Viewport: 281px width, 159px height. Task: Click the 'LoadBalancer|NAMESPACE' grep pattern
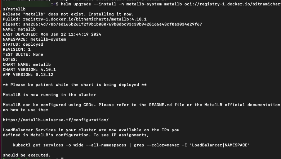coord(218,145)
